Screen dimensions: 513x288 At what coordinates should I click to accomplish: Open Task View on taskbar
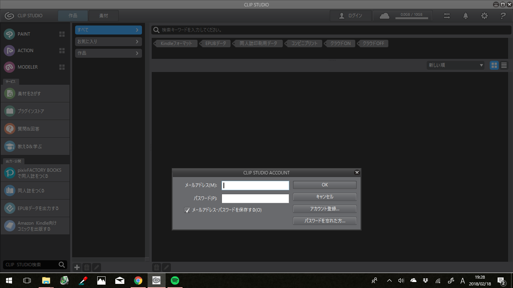[27, 280]
